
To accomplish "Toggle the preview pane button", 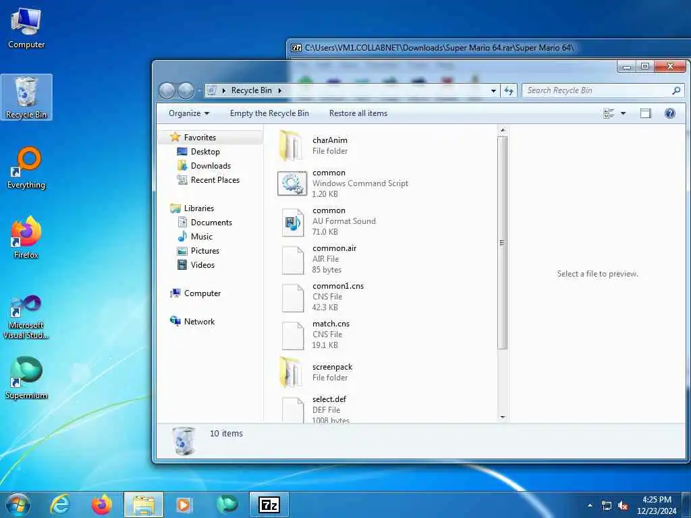I will coord(646,113).
